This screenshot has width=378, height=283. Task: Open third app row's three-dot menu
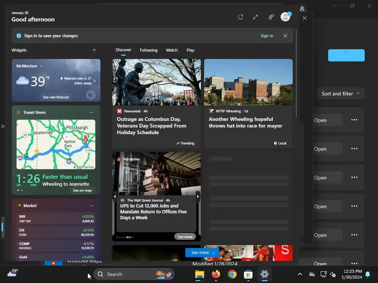coord(354,177)
